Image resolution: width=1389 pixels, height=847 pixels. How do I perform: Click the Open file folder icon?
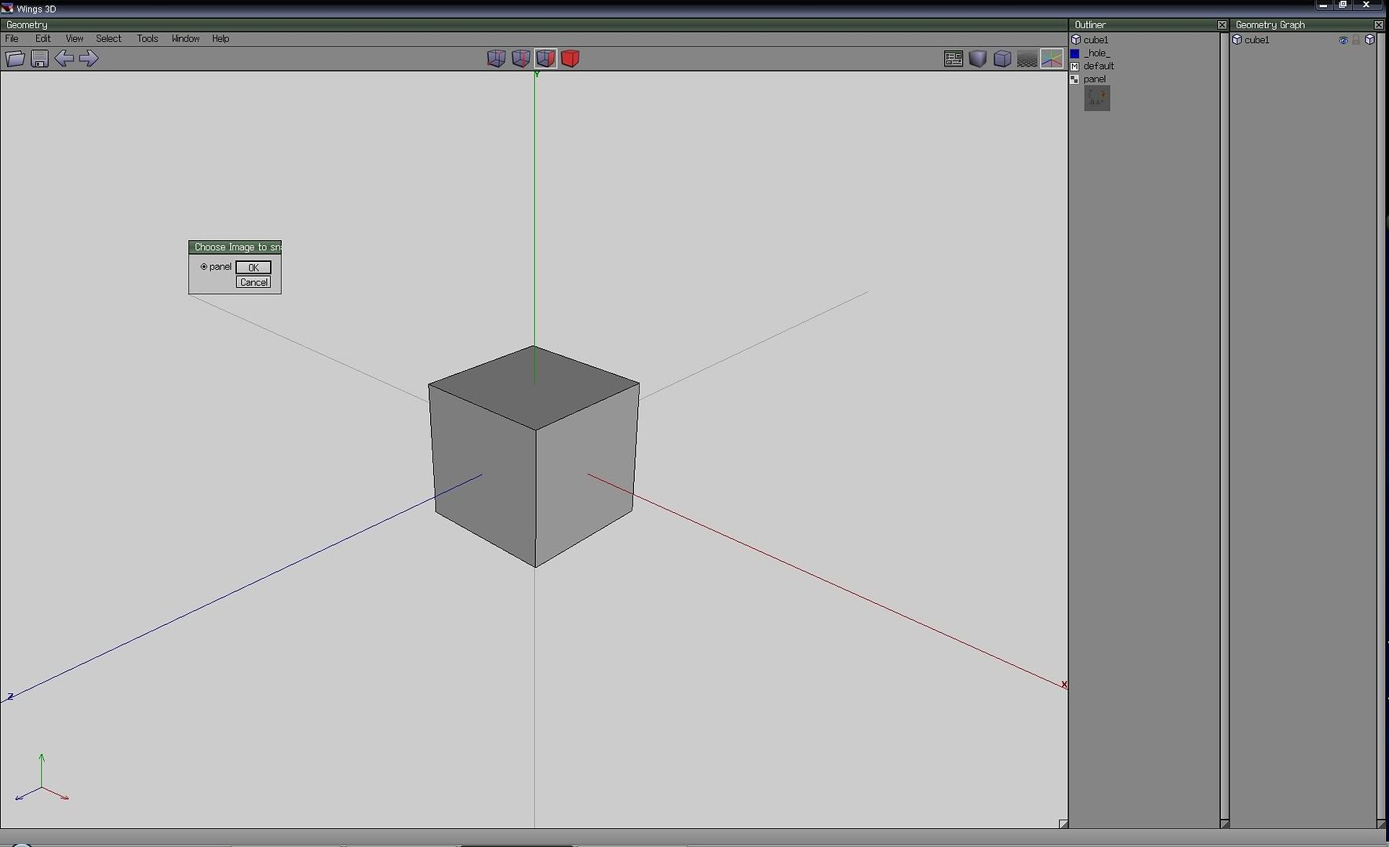point(15,59)
